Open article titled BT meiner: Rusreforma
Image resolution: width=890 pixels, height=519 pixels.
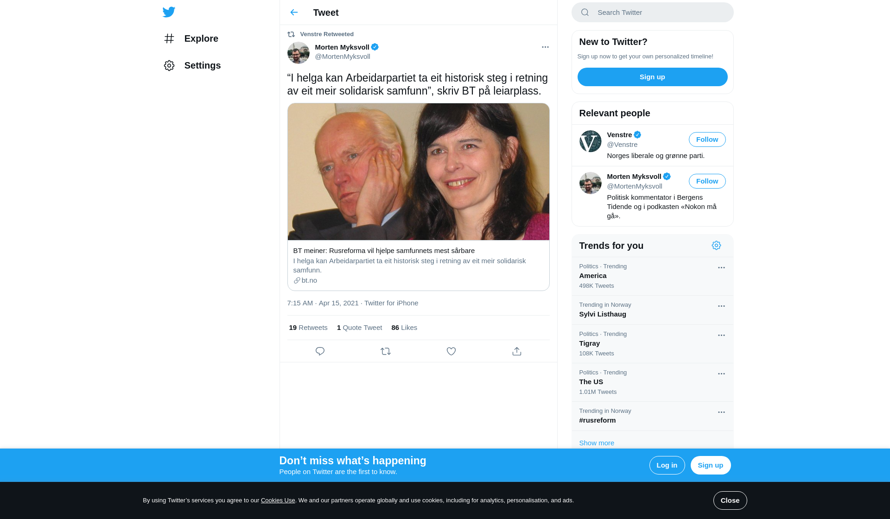384,251
